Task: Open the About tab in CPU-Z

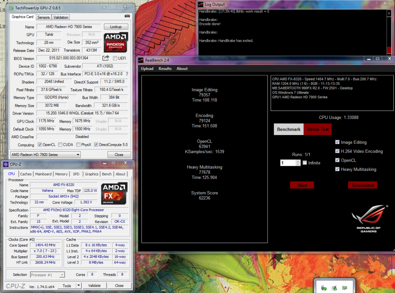Action: pos(120,174)
